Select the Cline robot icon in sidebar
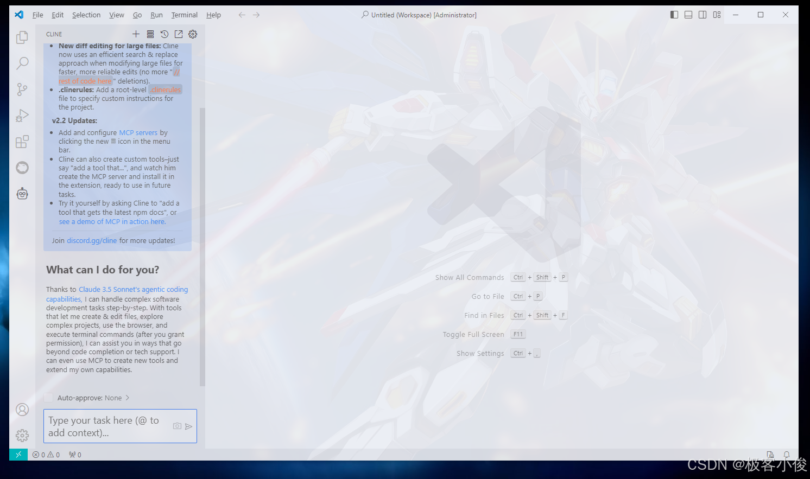This screenshot has height=479, width=810. (x=22, y=193)
